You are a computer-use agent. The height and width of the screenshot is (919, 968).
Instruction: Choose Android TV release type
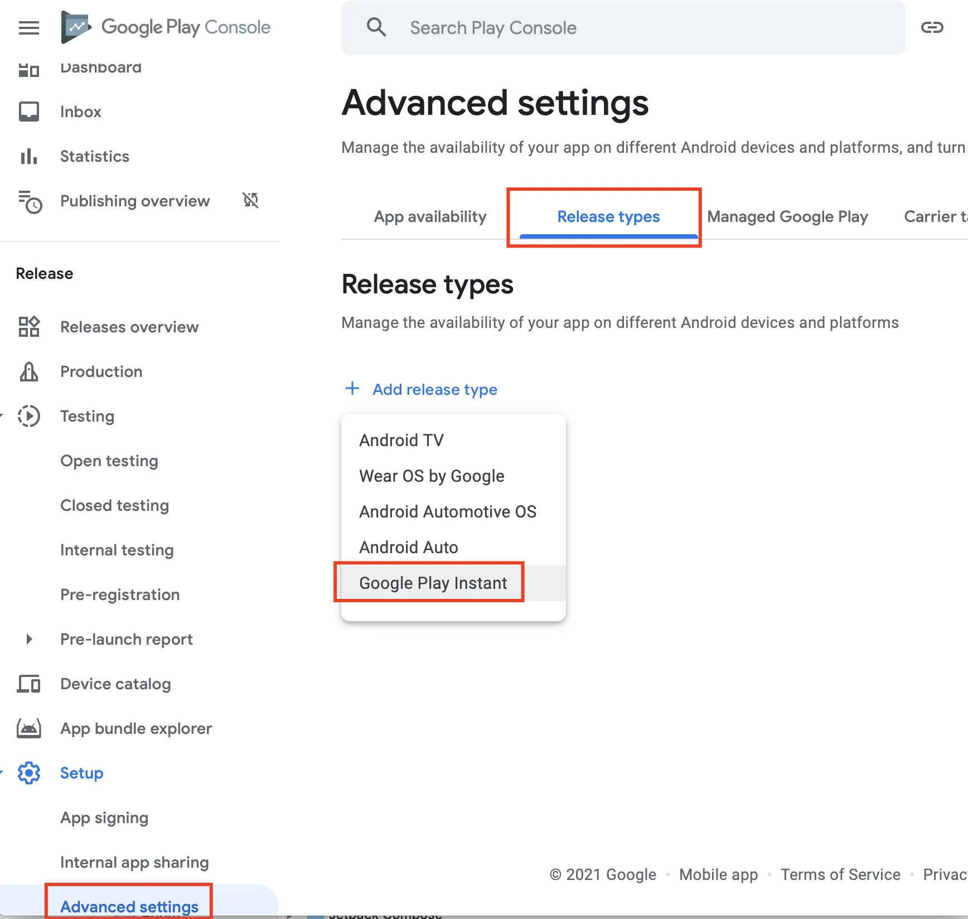(401, 440)
